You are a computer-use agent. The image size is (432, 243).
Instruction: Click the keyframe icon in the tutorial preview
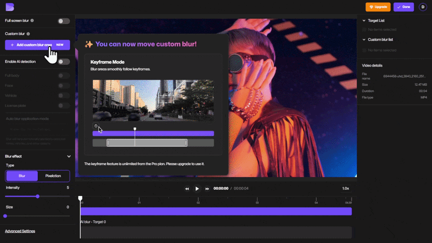[96, 126]
